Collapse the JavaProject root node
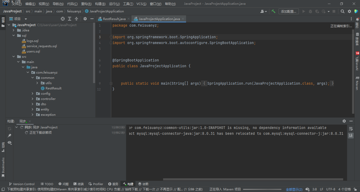Image resolution: width=360 pixels, height=192 pixels. click(9, 25)
